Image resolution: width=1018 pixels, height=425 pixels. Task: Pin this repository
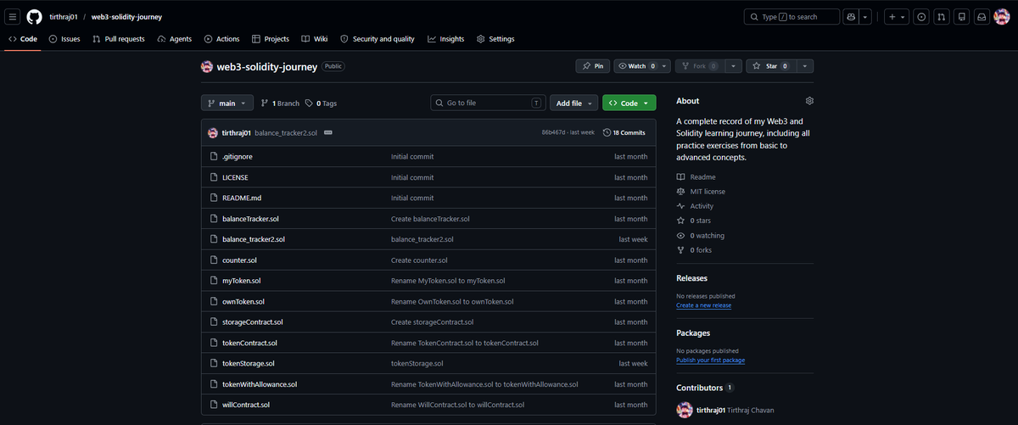coord(593,66)
